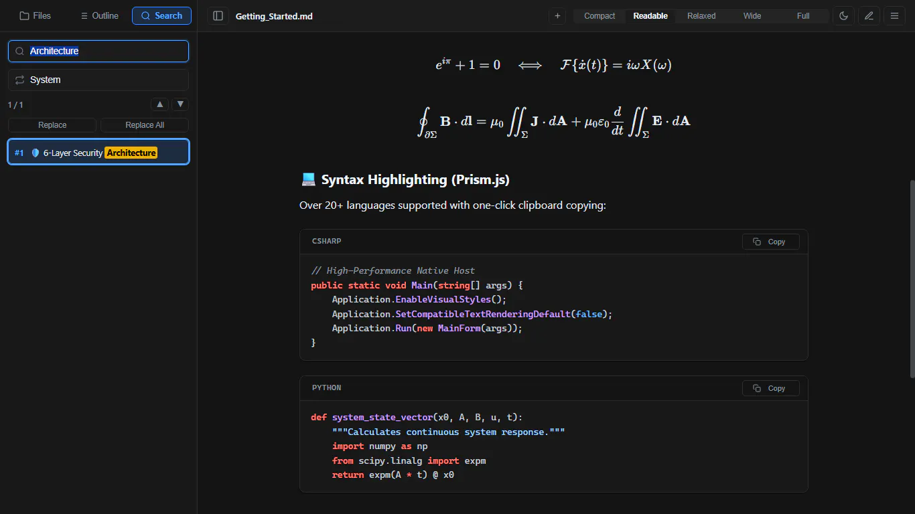This screenshot has height=514, width=915.
Task: Select Relaxed width layout
Action: (x=701, y=16)
